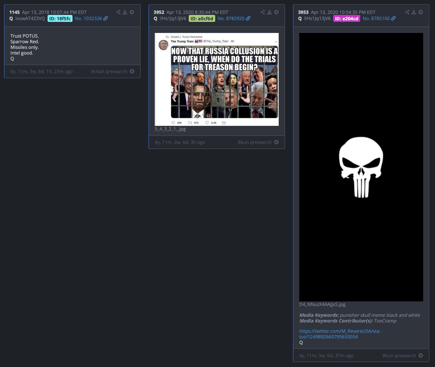Select post number 3952 heading
This screenshot has height=367, width=435.
click(x=159, y=12)
